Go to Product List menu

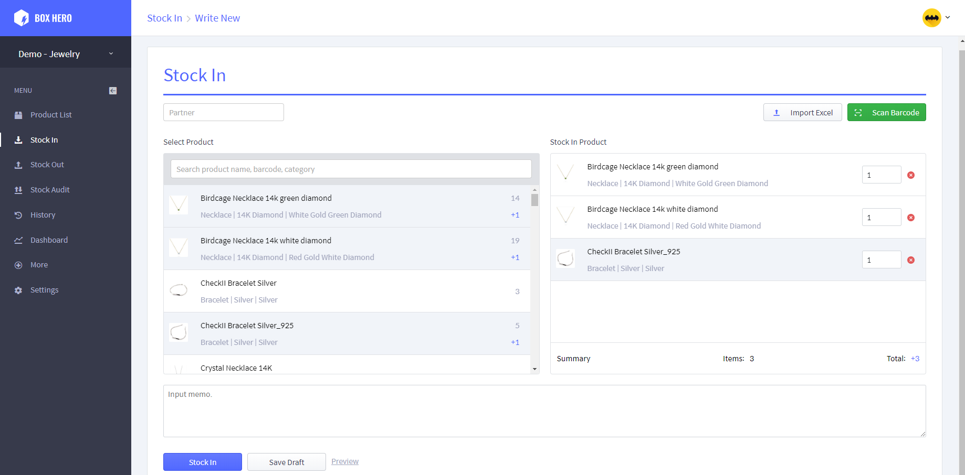51,115
